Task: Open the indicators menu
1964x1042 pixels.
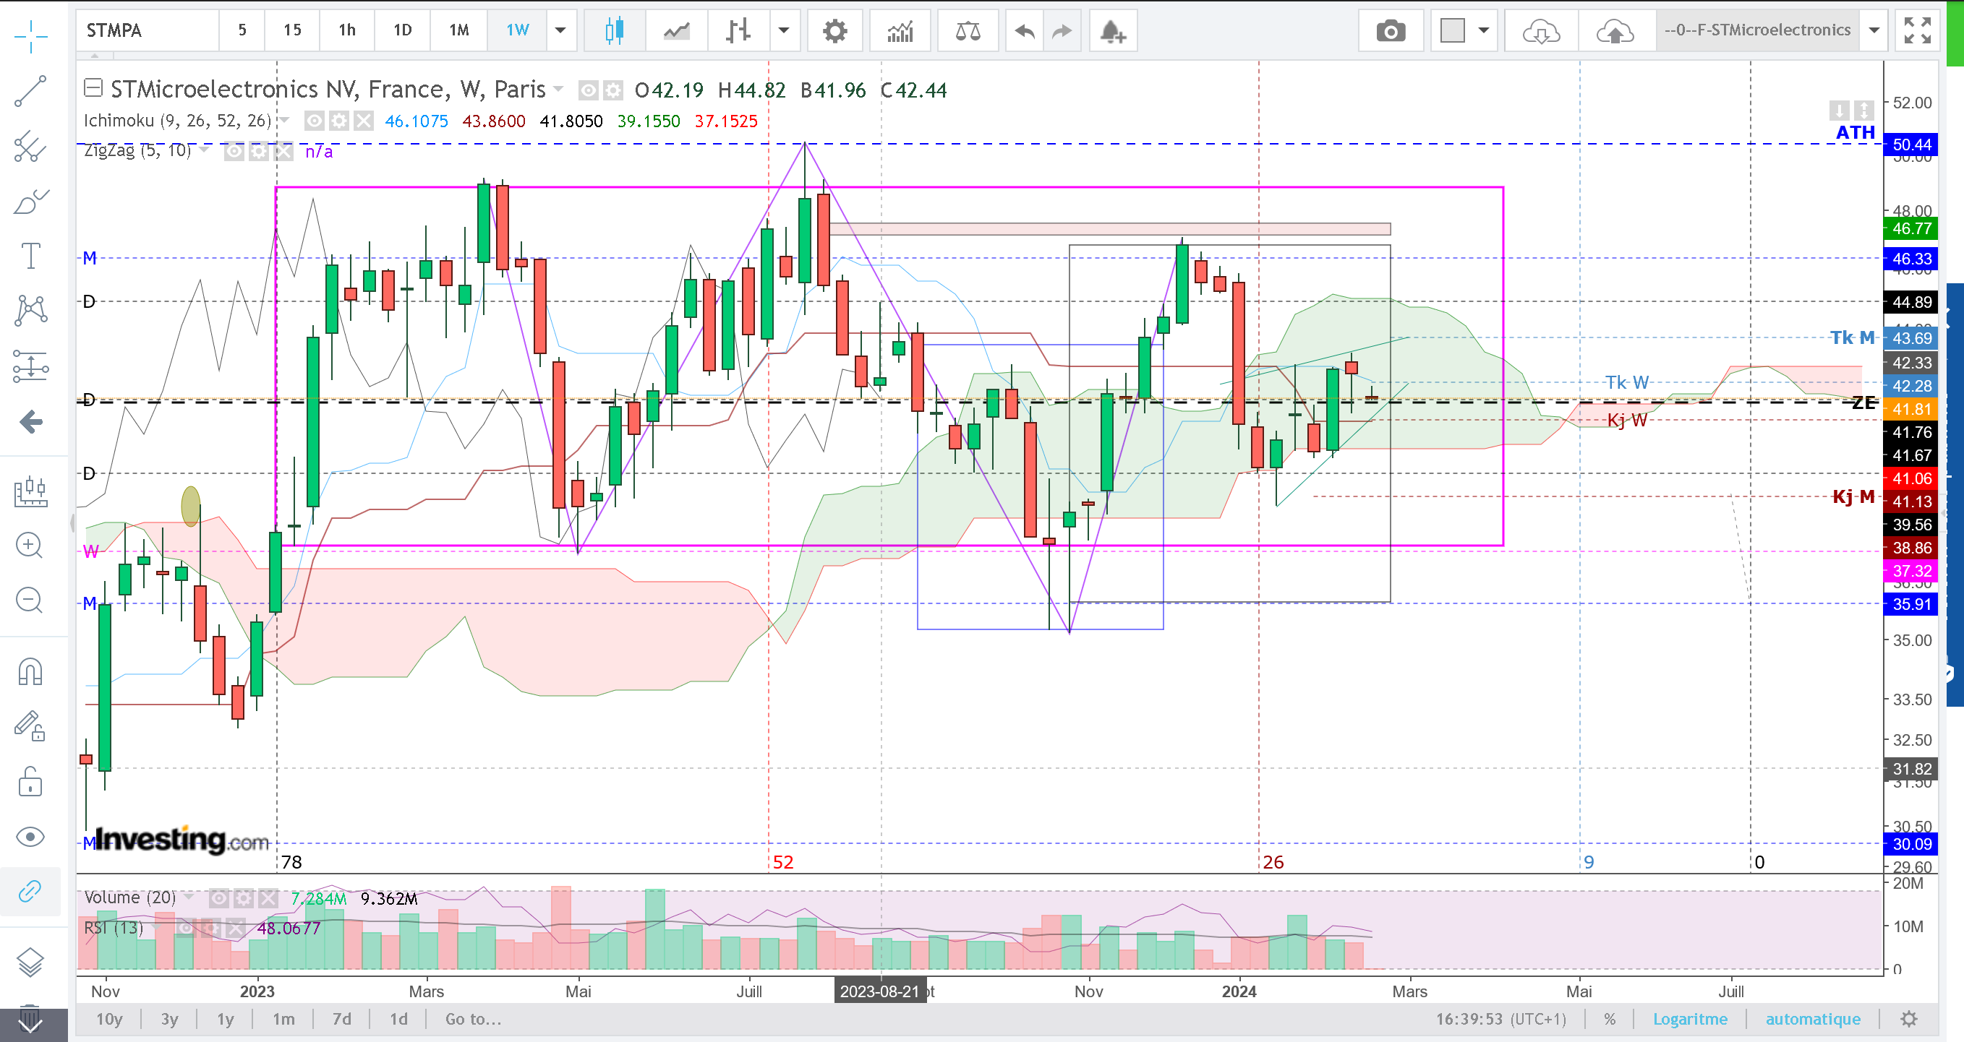Action: coord(900,30)
